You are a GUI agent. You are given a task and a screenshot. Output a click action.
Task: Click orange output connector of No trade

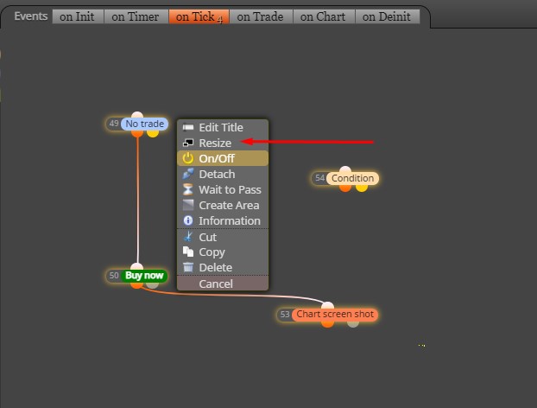[137, 133]
